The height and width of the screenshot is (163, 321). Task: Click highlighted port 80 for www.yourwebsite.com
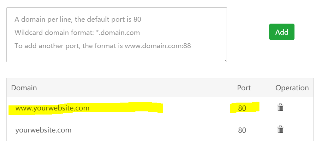[242, 109]
